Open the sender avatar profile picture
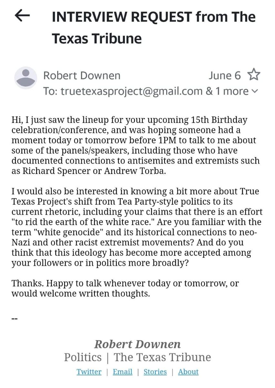The image size is (275, 388). coord(26,78)
